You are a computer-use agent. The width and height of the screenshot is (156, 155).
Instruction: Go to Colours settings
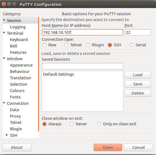tap(17, 91)
